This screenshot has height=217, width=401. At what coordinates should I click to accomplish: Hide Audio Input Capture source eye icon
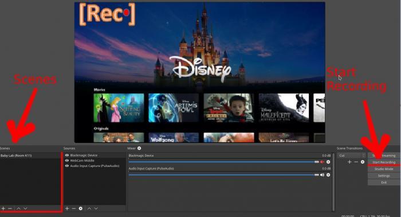pyautogui.click(x=67, y=166)
